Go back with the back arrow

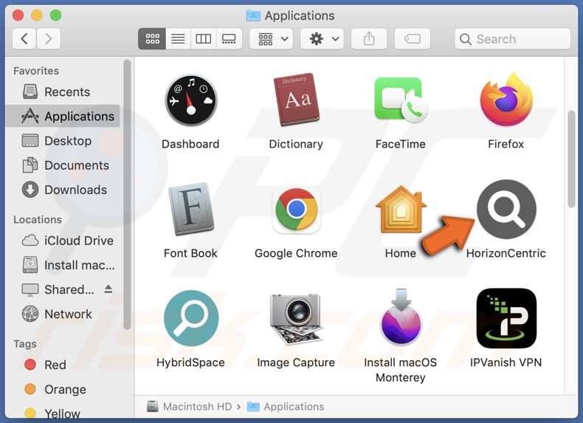[24, 38]
